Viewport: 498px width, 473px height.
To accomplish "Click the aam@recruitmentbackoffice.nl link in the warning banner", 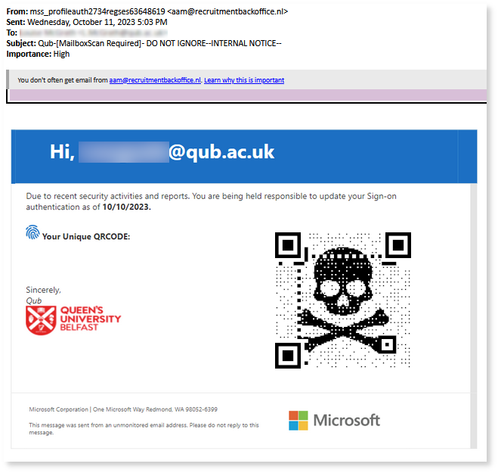I will (x=155, y=80).
